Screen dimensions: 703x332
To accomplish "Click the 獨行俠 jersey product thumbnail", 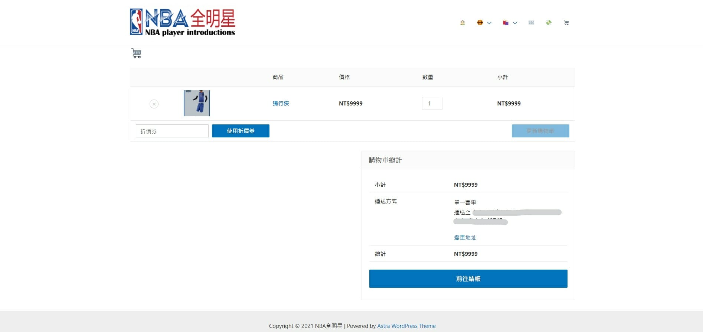I will tap(197, 103).
